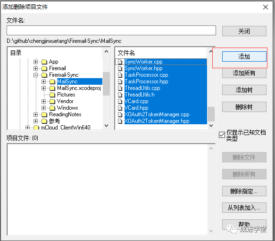The height and width of the screenshot is (241, 275).
Task: Click the MailSync folder icon
Action: pyautogui.click(x=52, y=81)
